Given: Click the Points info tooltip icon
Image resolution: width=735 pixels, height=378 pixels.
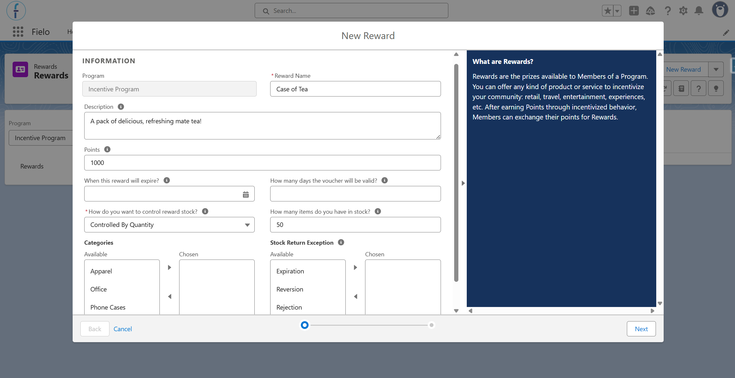Looking at the screenshot, I should pos(107,149).
